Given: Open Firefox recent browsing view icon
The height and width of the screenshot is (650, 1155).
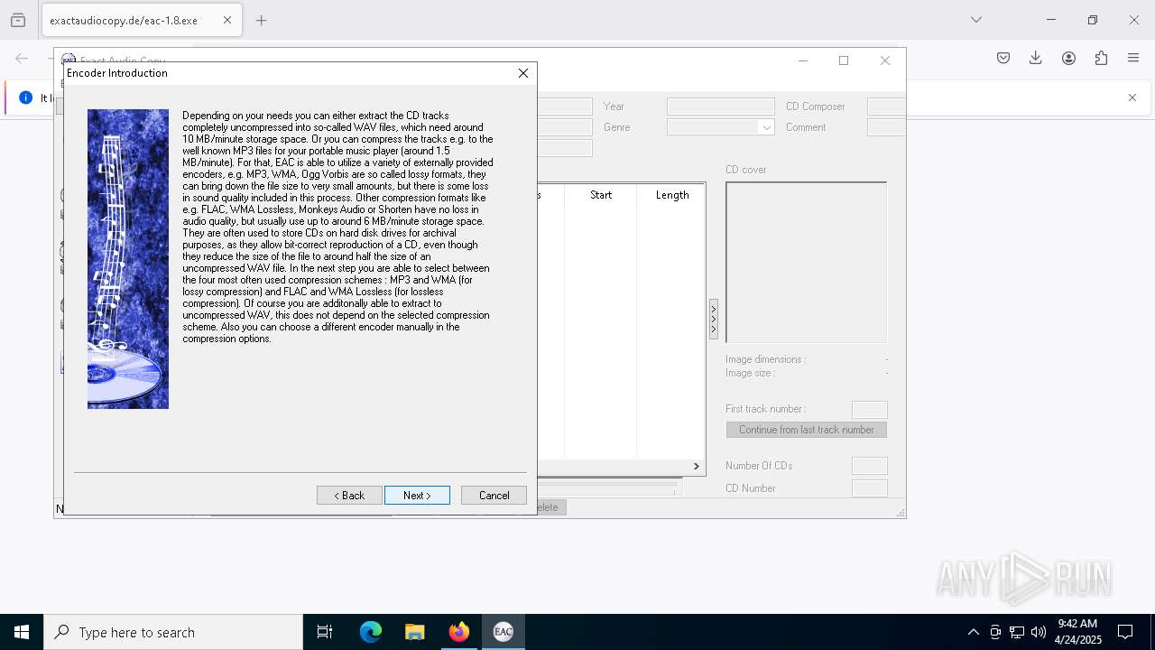Looking at the screenshot, I should coord(18,20).
